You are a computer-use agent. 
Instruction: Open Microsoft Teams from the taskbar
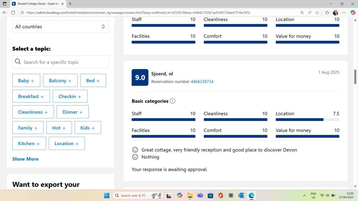(x=200, y=195)
